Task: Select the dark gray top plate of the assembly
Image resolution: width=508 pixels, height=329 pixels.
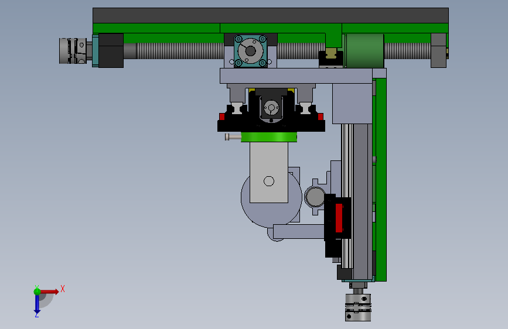Action: [271, 16]
